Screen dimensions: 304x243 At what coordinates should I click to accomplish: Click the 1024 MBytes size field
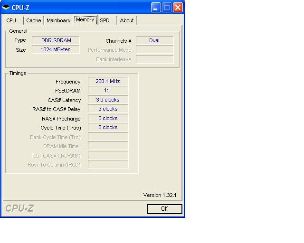click(x=56, y=49)
